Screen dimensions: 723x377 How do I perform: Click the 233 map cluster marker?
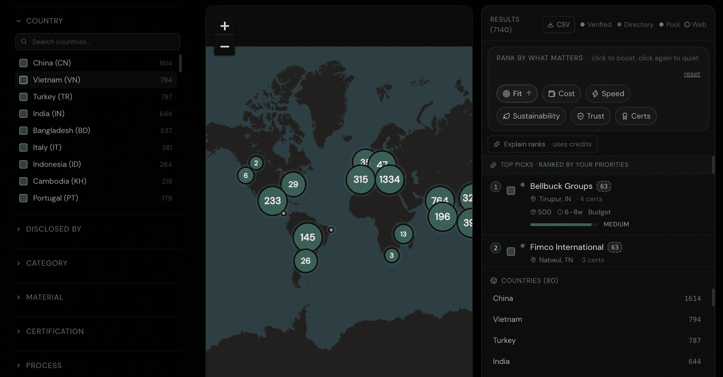[x=273, y=201]
